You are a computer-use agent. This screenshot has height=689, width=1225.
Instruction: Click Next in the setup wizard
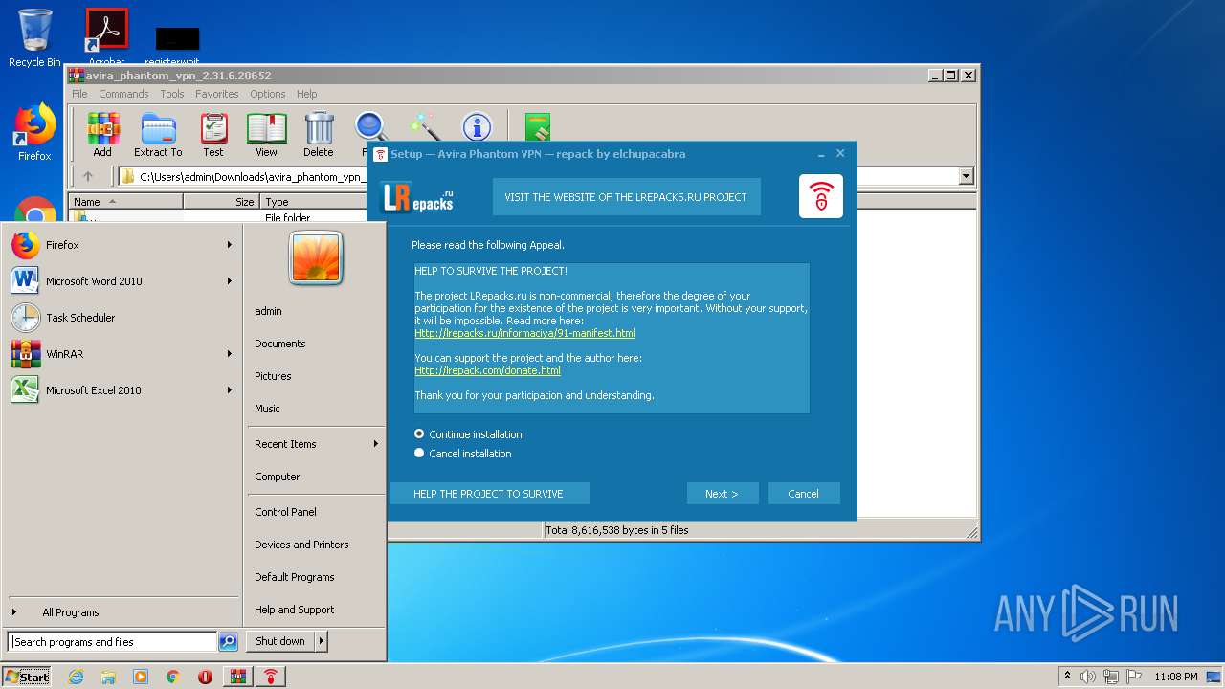[723, 494]
